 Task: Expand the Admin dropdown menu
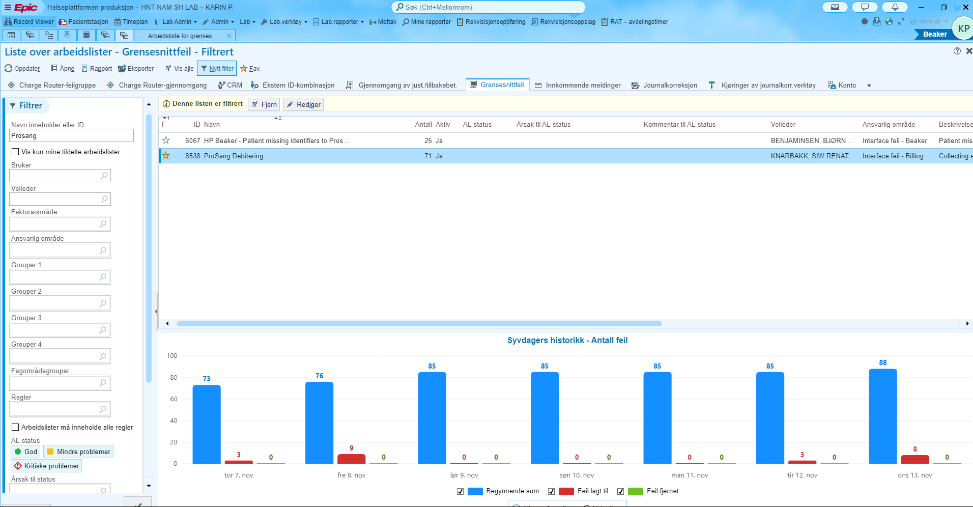[x=218, y=22]
